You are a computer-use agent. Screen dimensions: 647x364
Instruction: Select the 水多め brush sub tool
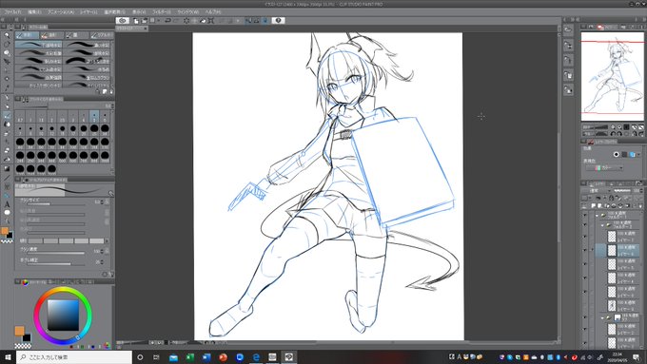[x=88, y=68]
